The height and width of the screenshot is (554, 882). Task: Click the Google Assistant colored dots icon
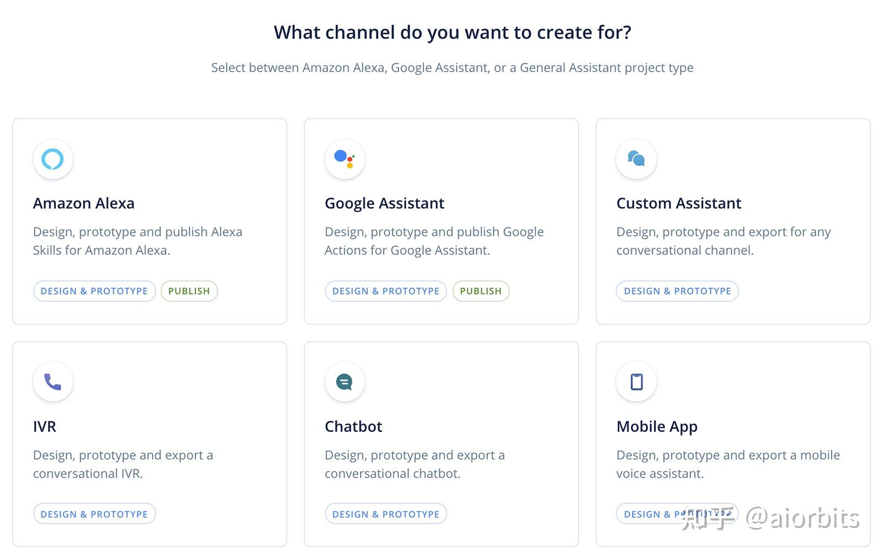[345, 159]
